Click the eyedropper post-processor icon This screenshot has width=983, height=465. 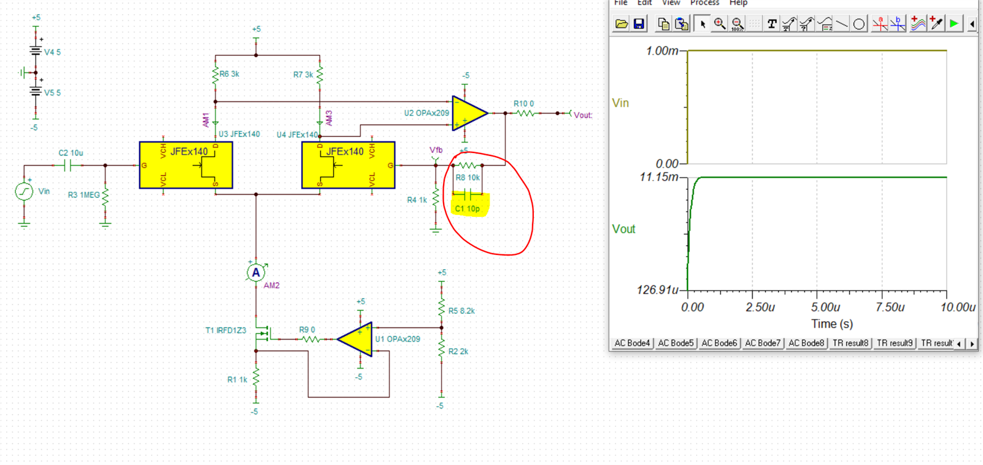pos(936,24)
